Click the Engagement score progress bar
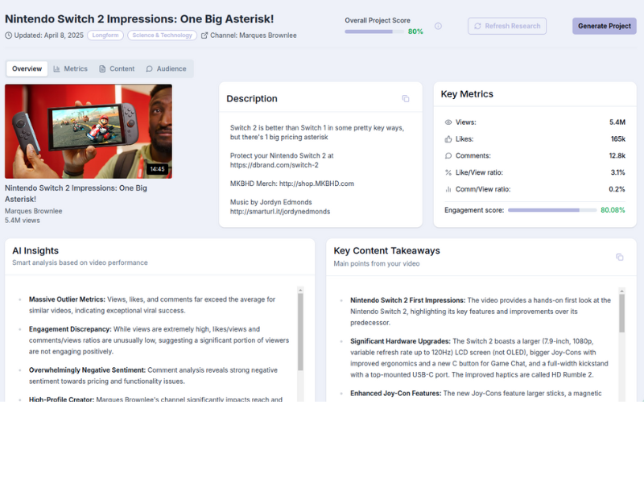Image resolution: width=644 pixels, height=483 pixels. coord(552,210)
